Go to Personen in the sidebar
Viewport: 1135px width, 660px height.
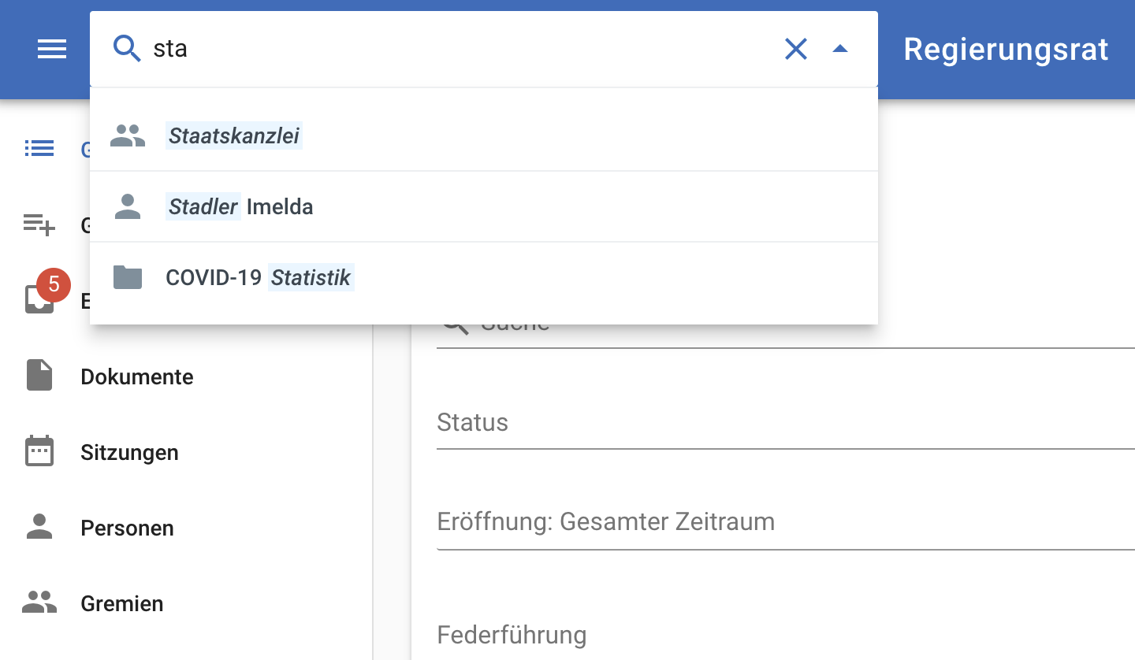(x=126, y=528)
